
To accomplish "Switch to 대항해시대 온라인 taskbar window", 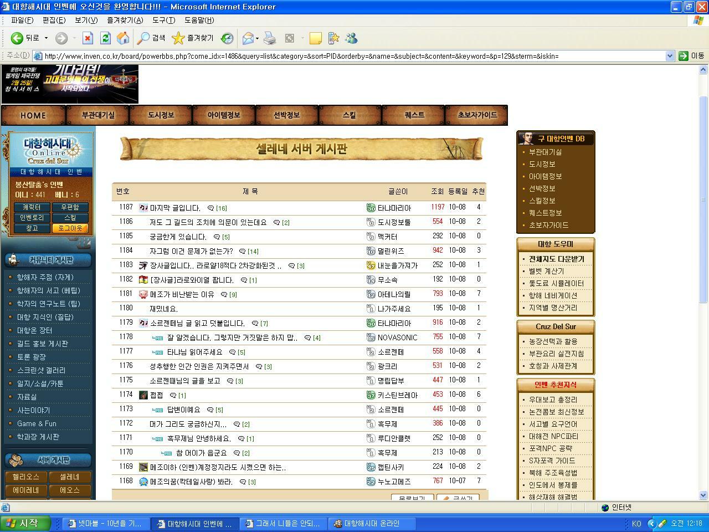I will point(372,523).
